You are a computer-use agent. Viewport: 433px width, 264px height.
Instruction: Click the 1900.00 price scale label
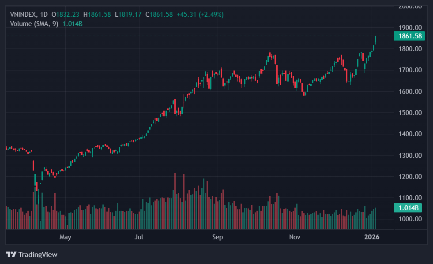410,27
